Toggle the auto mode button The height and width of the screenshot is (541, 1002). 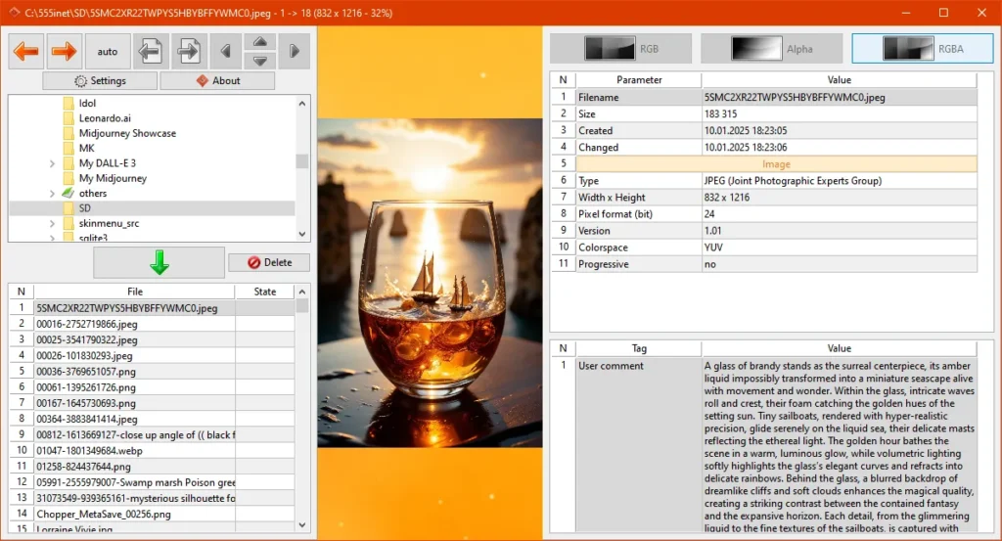pyautogui.click(x=108, y=51)
